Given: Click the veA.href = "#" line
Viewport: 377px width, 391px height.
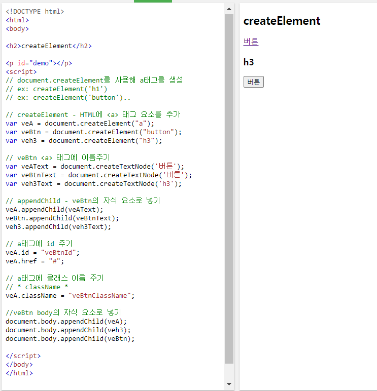Looking at the screenshot, I should coord(35,261).
